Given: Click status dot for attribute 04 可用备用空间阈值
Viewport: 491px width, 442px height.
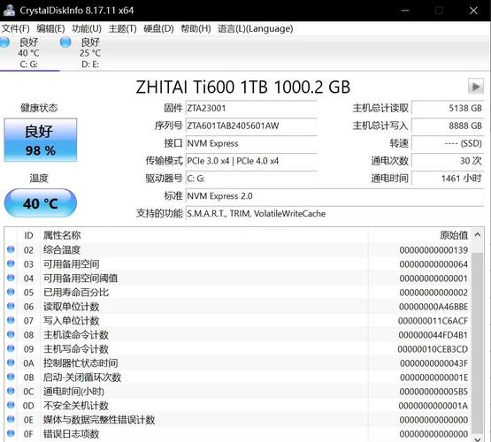Looking at the screenshot, I should pyautogui.click(x=11, y=278).
